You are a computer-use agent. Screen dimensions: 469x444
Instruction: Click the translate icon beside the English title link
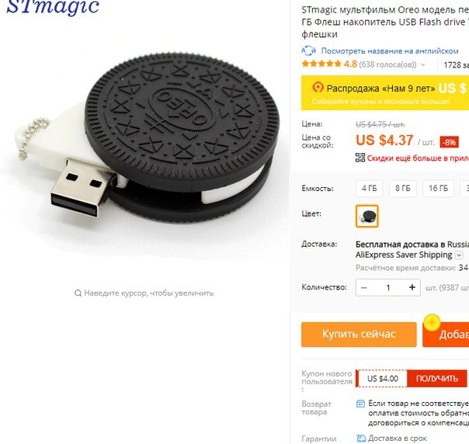pyautogui.click(x=308, y=50)
